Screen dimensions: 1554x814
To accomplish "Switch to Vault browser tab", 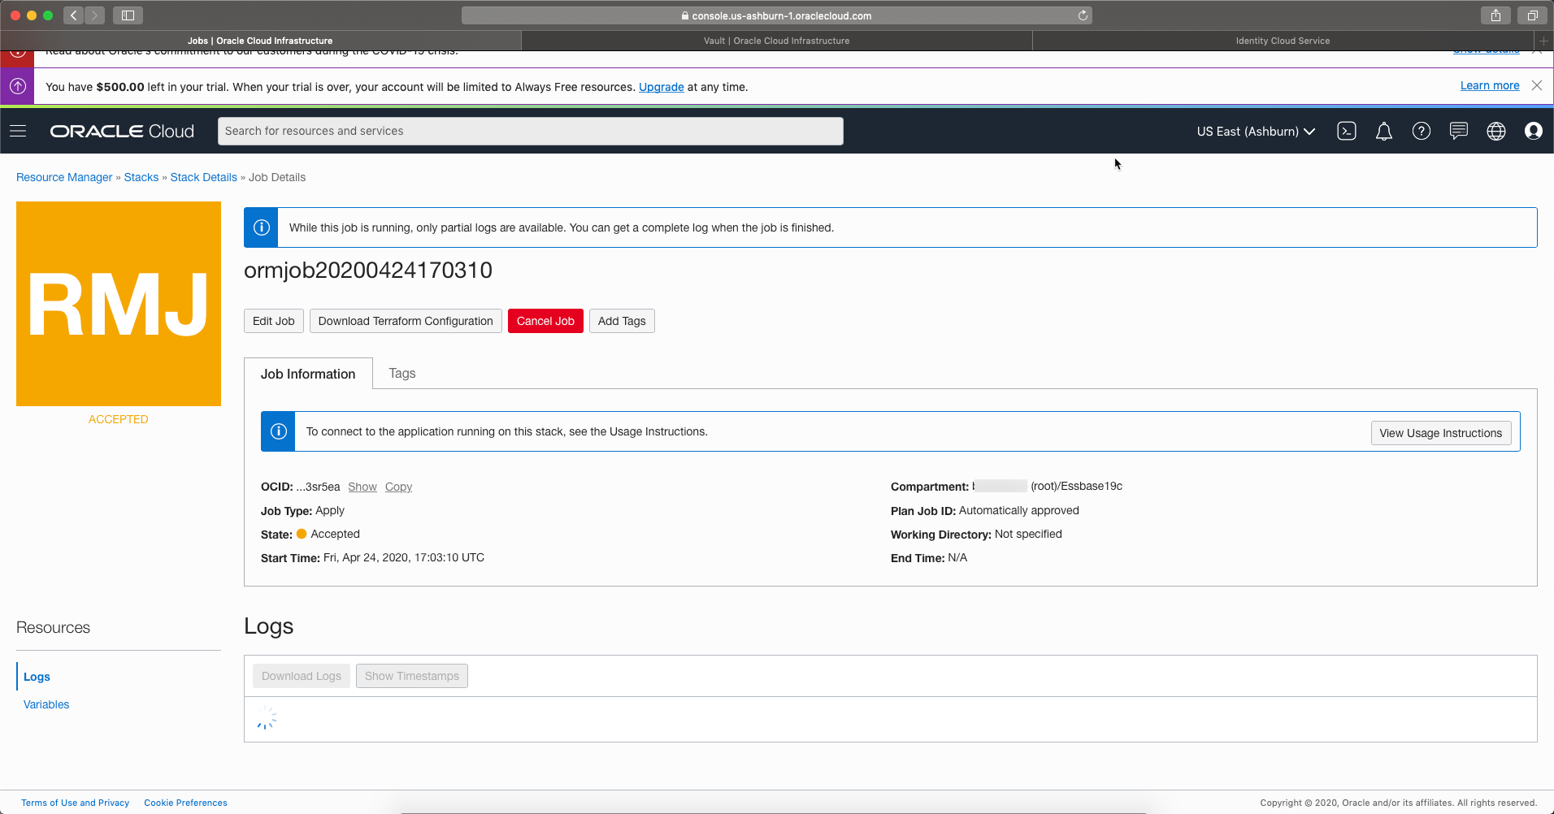I will (776, 41).
